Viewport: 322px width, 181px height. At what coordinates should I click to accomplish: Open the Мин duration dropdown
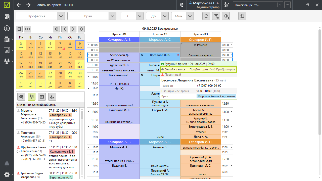click(190, 16)
